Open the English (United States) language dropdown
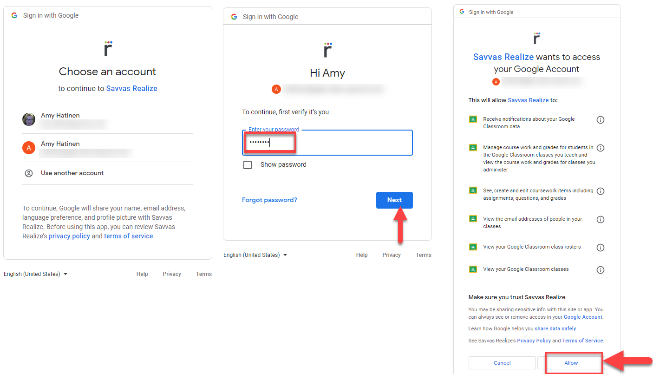 click(x=36, y=274)
